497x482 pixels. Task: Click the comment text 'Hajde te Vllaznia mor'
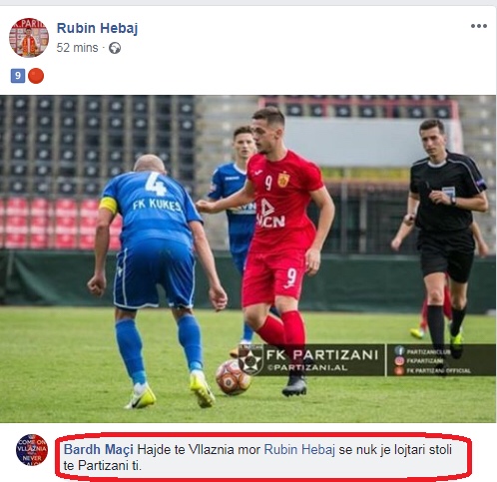click(x=199, y=449)
